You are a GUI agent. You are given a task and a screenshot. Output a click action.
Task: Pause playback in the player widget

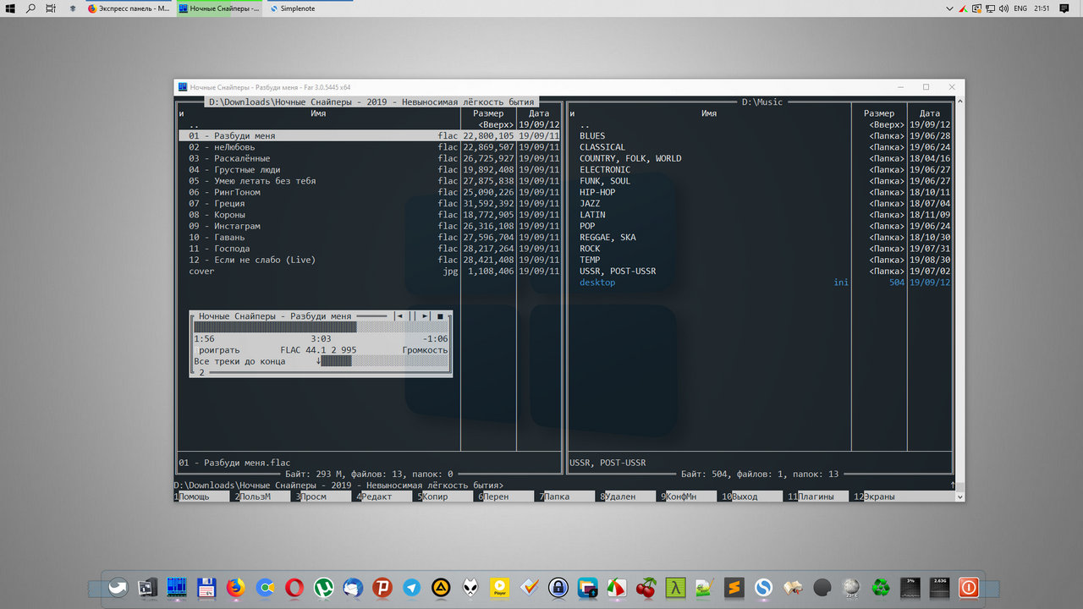point(413,316)
